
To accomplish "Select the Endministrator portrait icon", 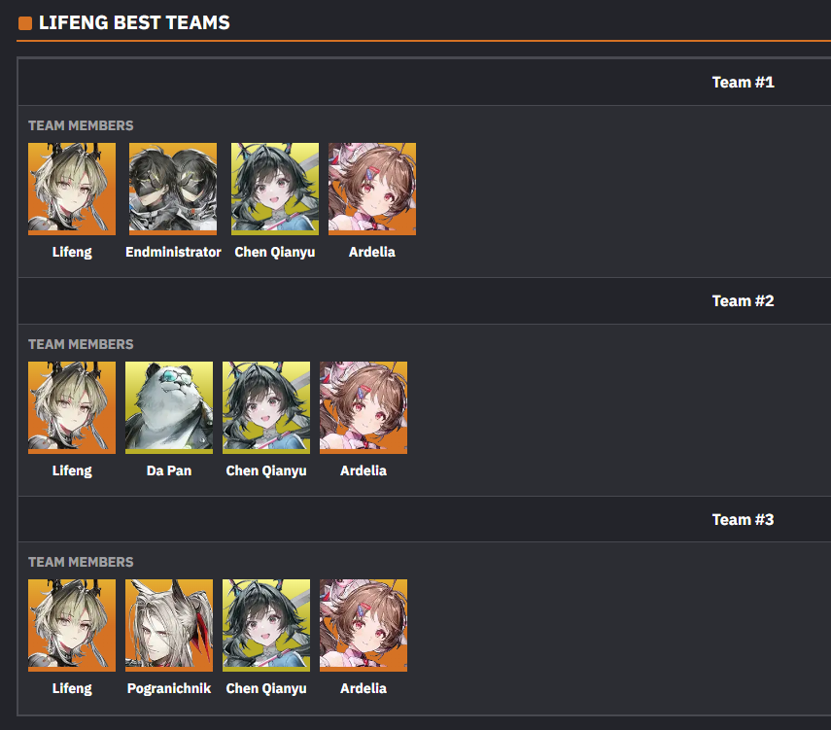I will point(173,189).
